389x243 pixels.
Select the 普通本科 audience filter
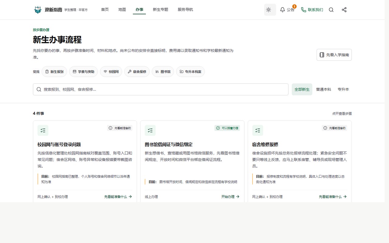[324, 90]
